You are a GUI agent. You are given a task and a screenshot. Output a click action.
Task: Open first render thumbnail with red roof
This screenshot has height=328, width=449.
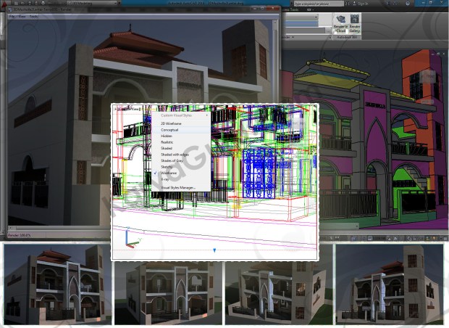click(57, 284)
